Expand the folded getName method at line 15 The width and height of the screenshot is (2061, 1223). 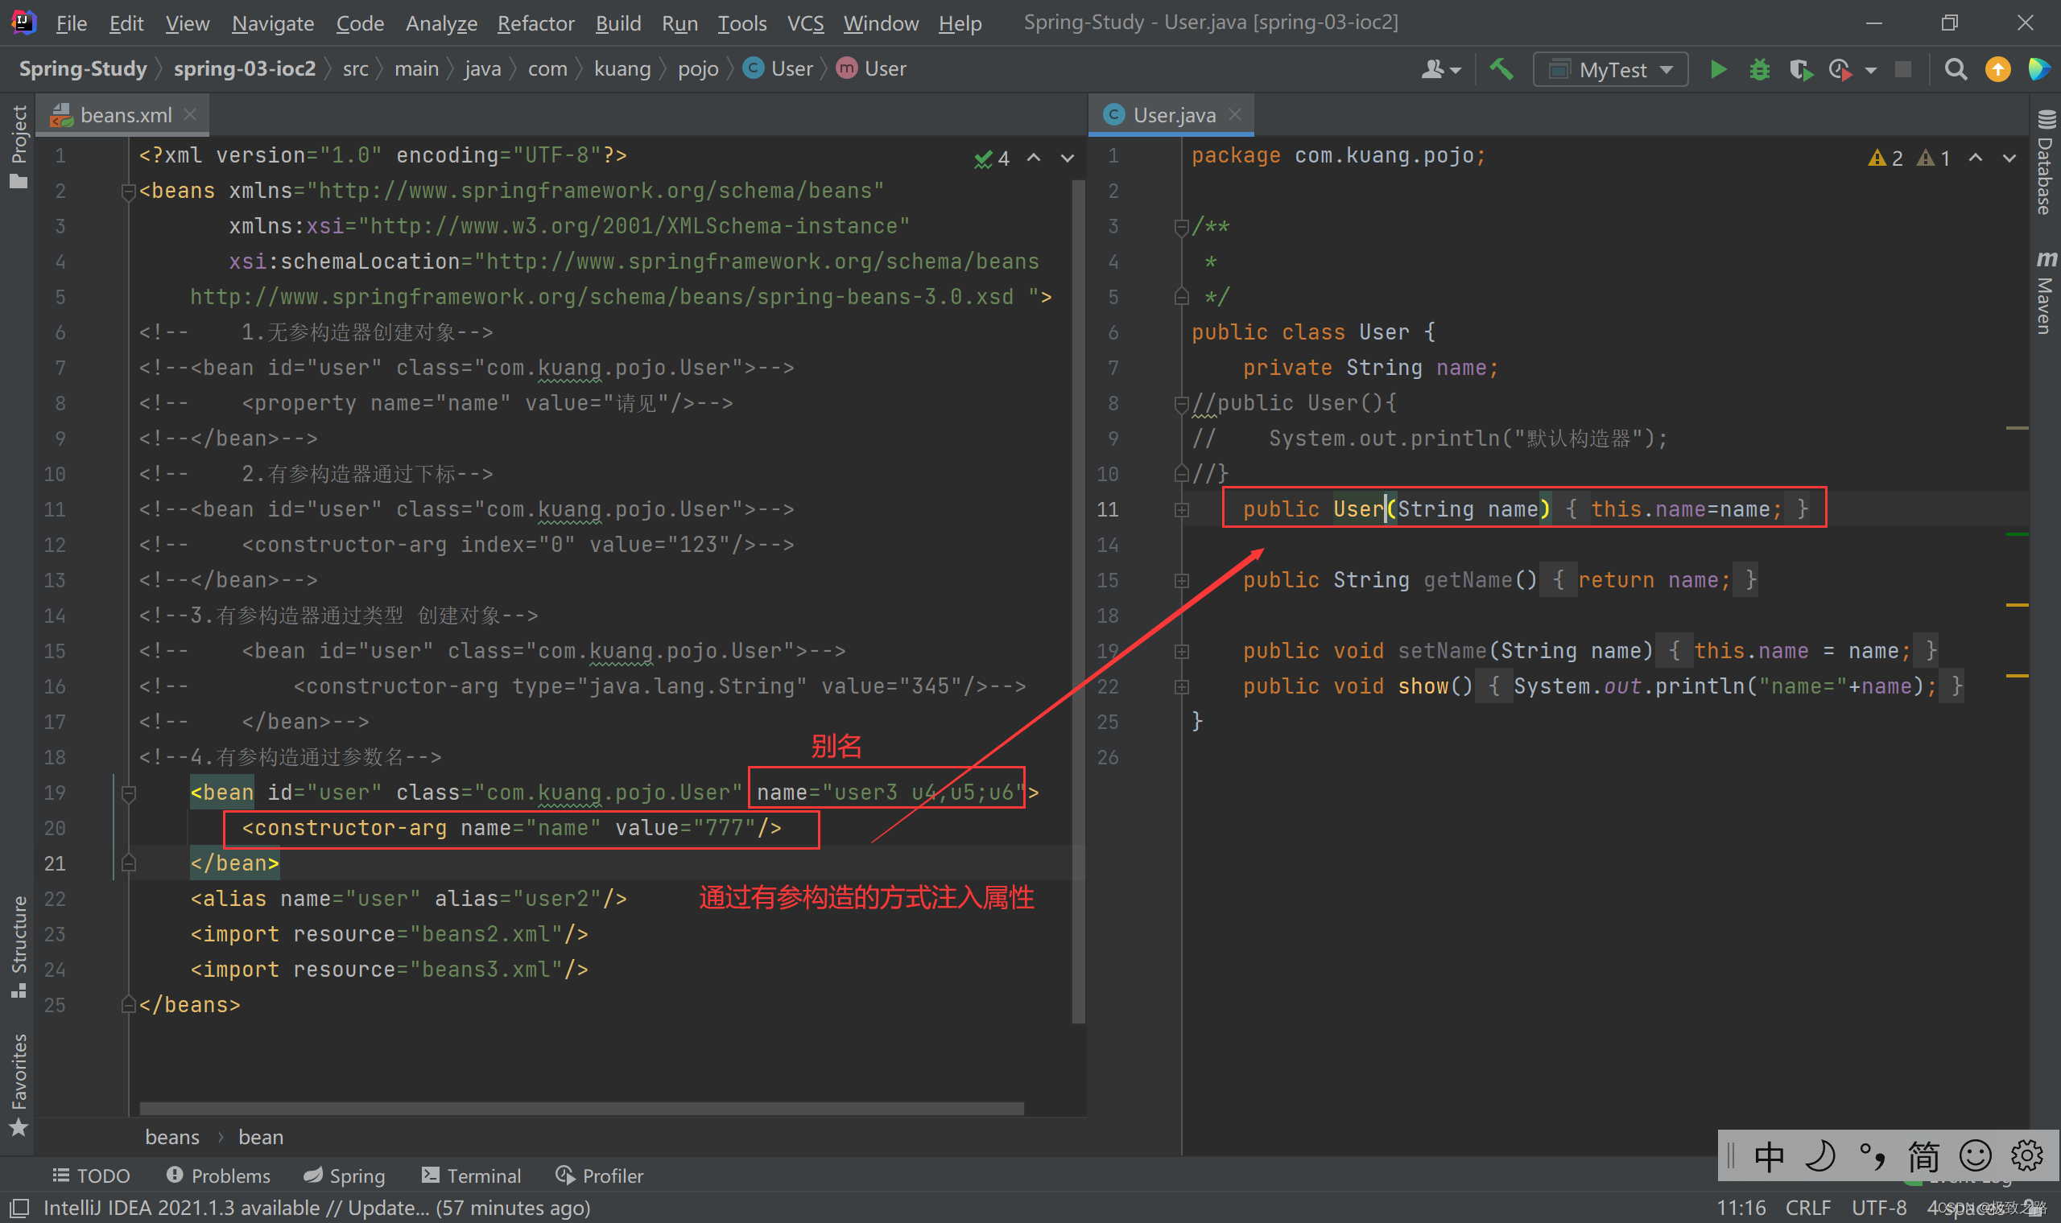tap(1181, 581)
